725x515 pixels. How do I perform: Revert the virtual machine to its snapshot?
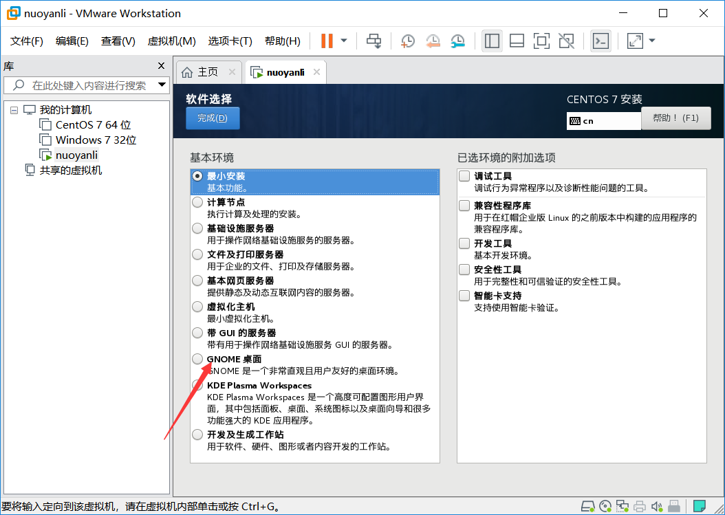433,41
